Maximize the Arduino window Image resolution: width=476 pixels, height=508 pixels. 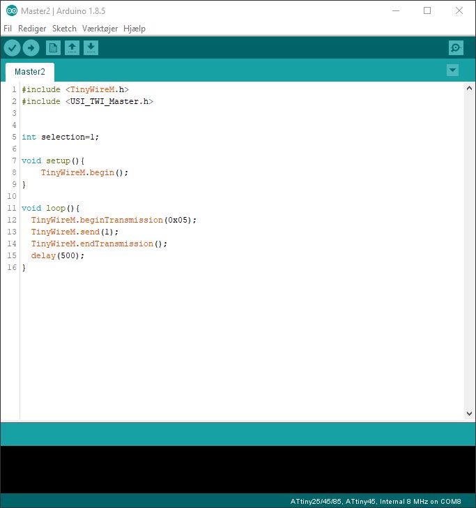pos(427,10)
